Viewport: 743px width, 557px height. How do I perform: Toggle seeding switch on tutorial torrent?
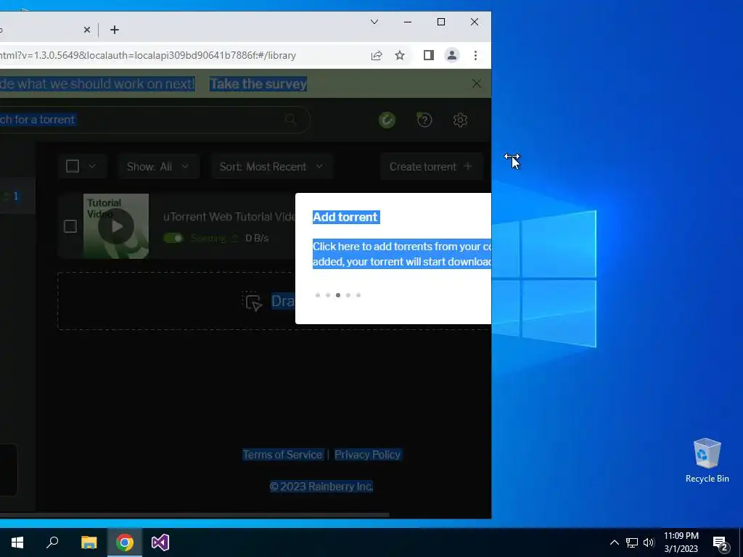[173, 238]
